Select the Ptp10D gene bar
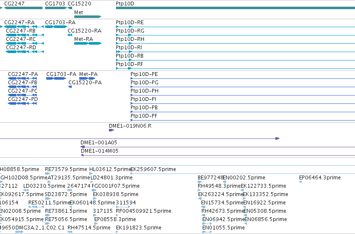355x234 pixels. pyautogui.click(x=235, y=8)
